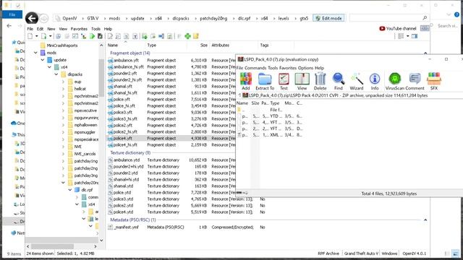Select ambulance.ytd texture dictionary

pos(124,160)
